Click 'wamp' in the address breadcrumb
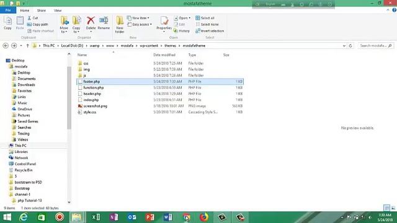 click(94, 46)
